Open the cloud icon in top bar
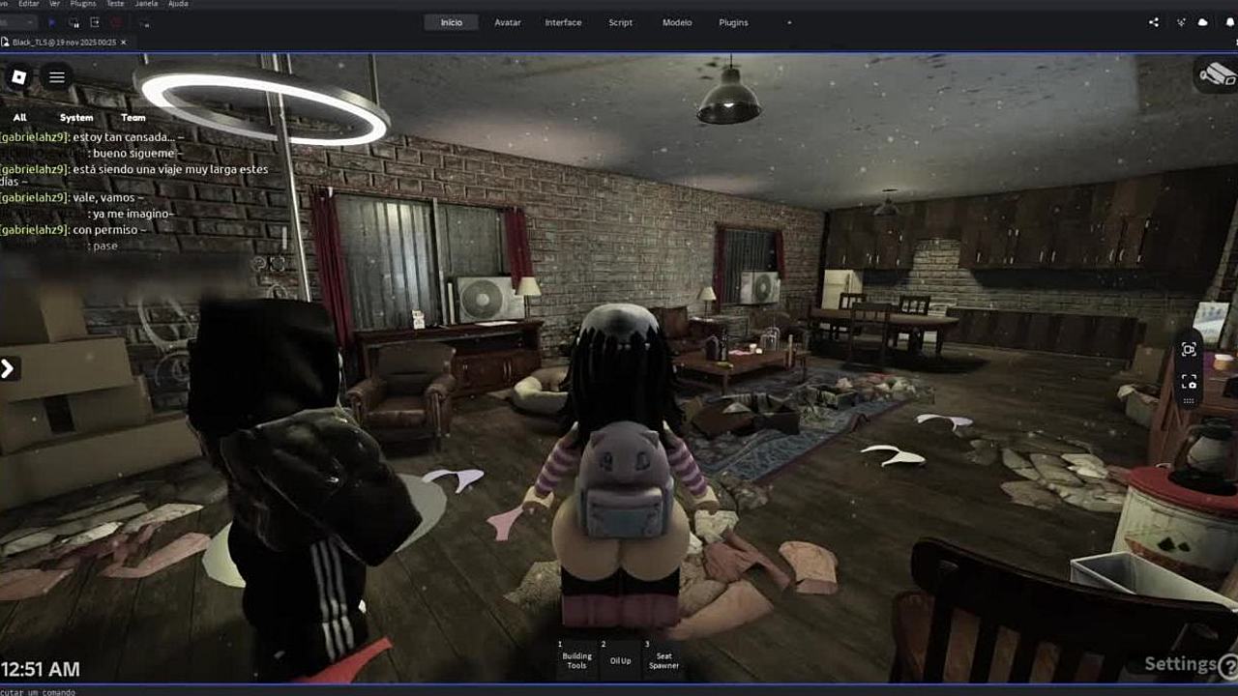1238x696 pixels. pyautogui.click(x=1203, y=22)
